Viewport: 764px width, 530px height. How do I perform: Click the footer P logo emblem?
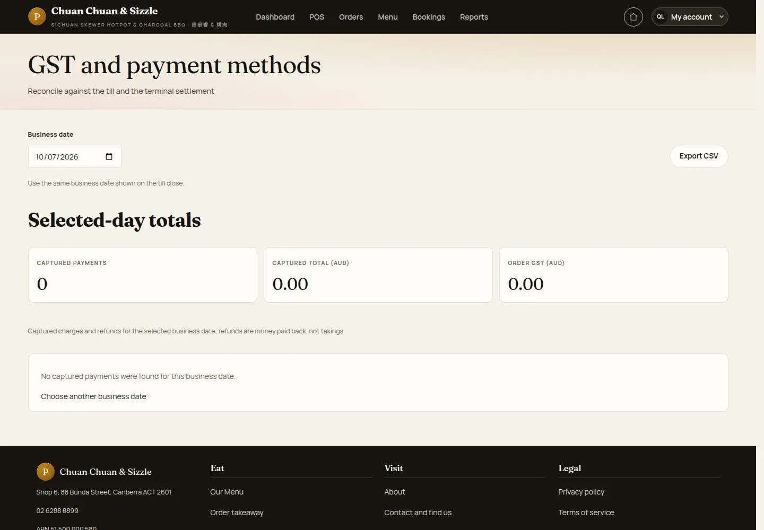pos(46,471)
